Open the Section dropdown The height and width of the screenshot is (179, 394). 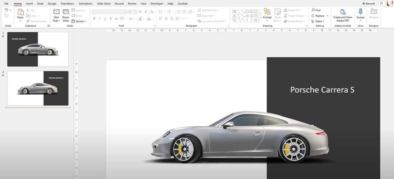click(x=79, y=21)
